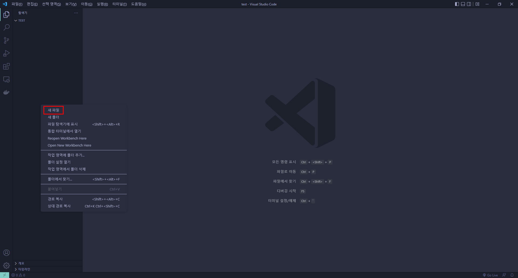Viewport: 518px width, 278px height.
Task: Open Run and Debug view icon
Action: click(6, 53)
